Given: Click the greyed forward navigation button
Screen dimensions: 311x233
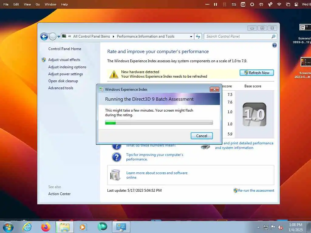Looking at the screenshot, I should 53,36.
